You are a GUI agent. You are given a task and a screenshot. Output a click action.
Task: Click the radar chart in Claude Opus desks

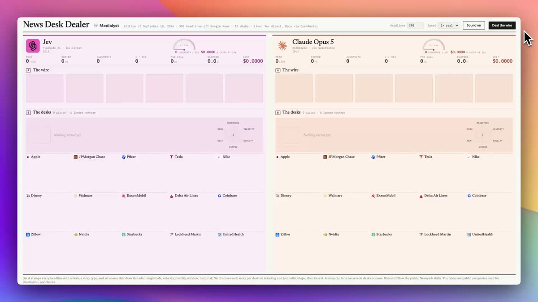pyautogui.click(x=483, y=135)
